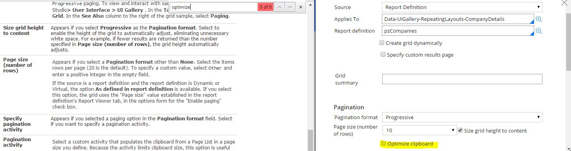The width and height of the screenshot is (571, 151).
Task: Enable Specify custom results page checkbox
Action: (x=383, y=55)
